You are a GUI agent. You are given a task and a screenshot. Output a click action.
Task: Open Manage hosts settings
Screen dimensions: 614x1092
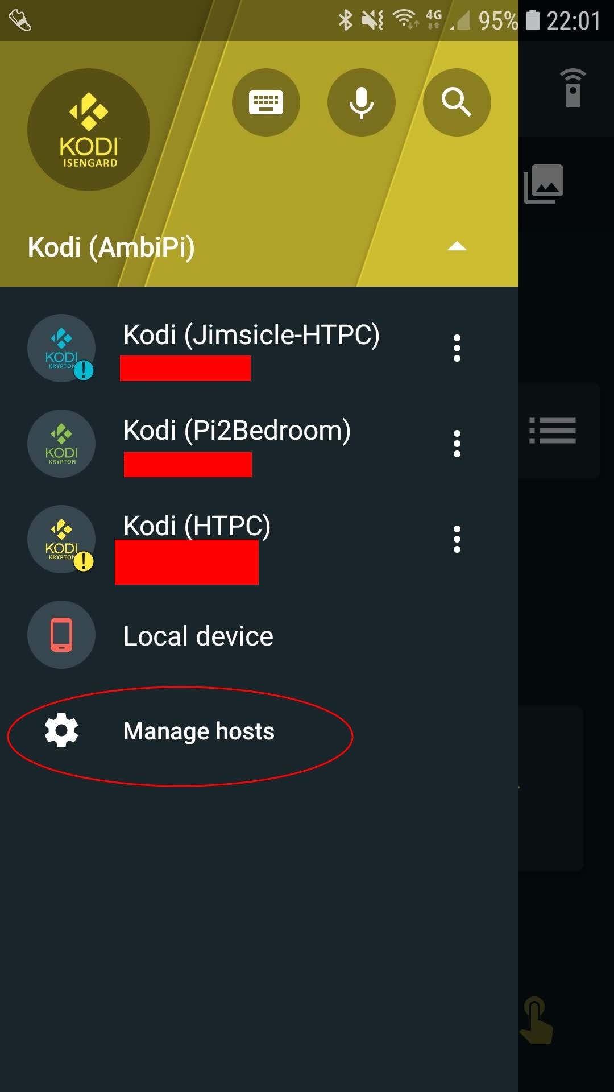click(x=199, y=731)
